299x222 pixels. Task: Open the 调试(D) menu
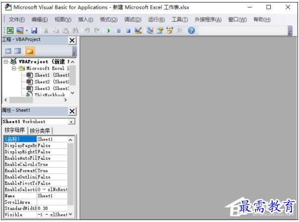pyautogui.click(x=133, y=19)
